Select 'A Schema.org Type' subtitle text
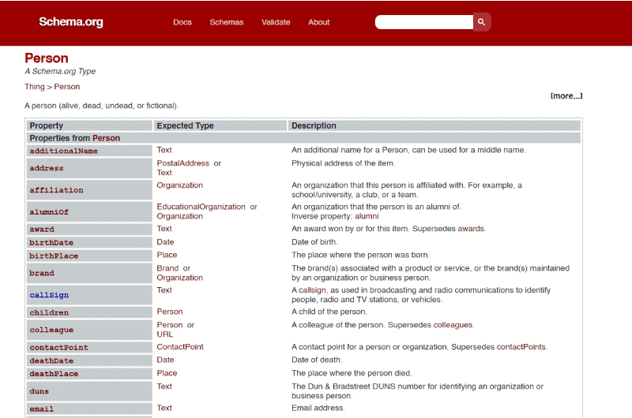This screenshot has width=632, height=418. [x=60, y=71]
